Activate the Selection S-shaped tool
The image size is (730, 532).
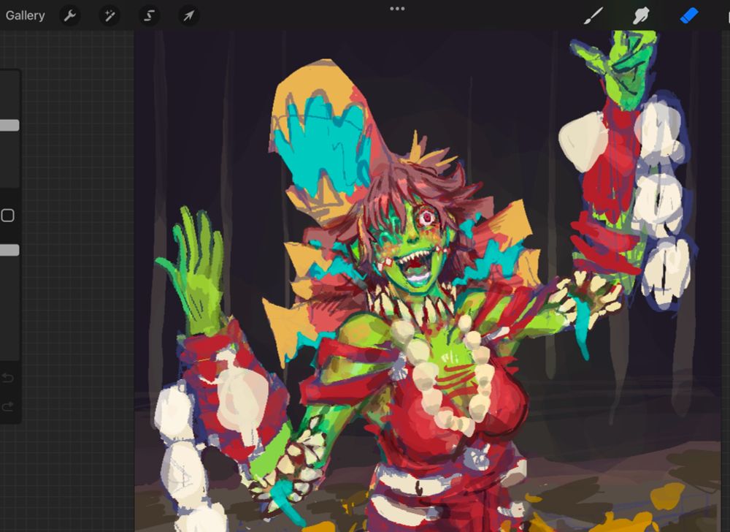(x=150, y=16)
